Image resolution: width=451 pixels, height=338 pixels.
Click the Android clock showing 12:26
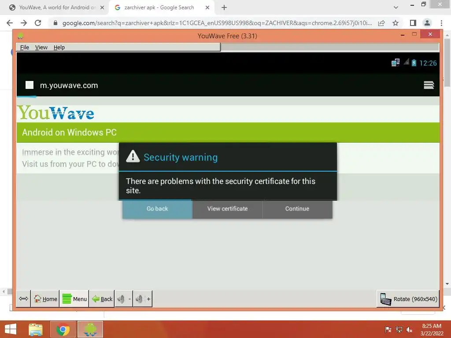[428, 63]
